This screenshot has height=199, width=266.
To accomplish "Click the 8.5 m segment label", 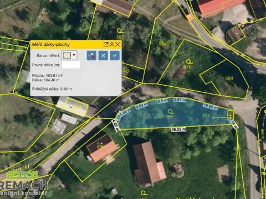I will [x=163, y=101].
